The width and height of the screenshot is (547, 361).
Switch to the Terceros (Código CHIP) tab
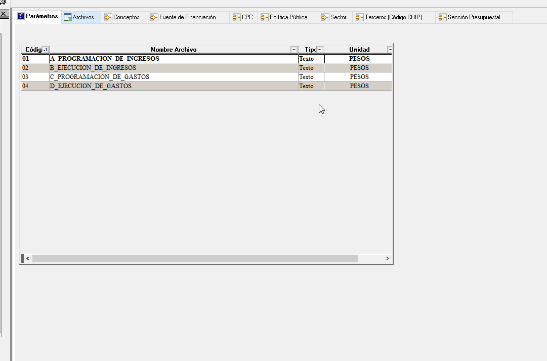(393, 17)
